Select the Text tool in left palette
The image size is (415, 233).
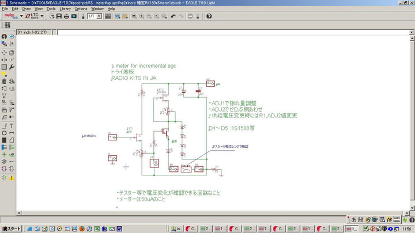(12, 124)
